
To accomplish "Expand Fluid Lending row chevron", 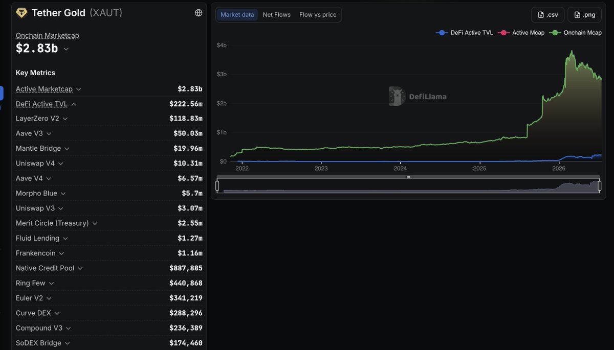I will pos(65,239).
